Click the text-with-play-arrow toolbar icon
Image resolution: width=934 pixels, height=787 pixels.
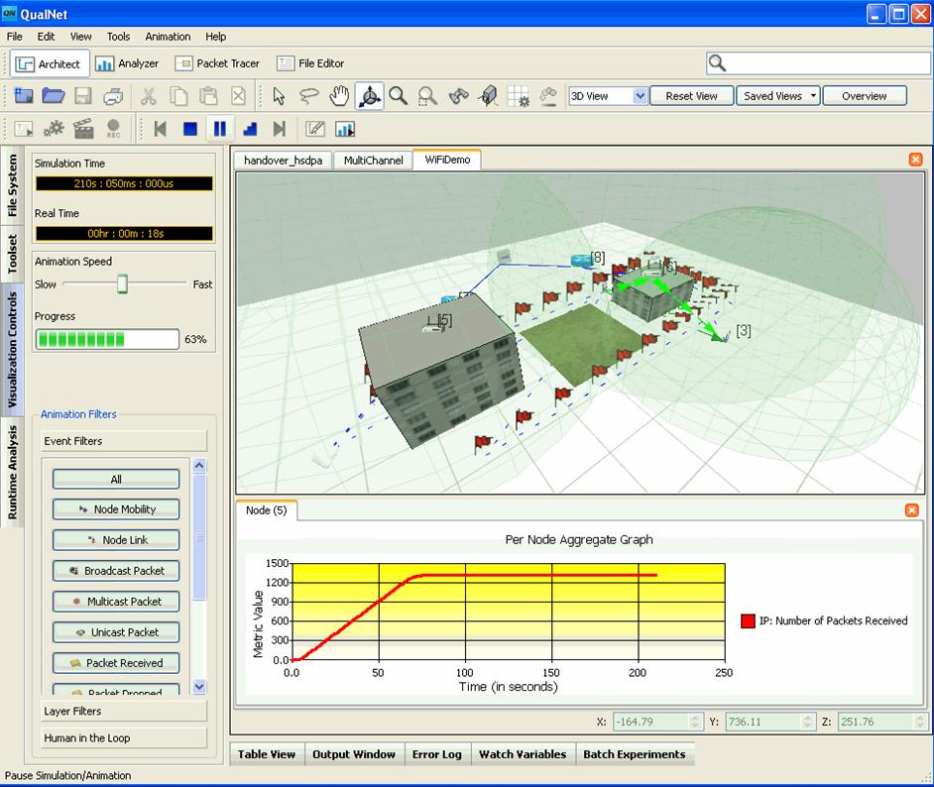[x=24, y=129]
